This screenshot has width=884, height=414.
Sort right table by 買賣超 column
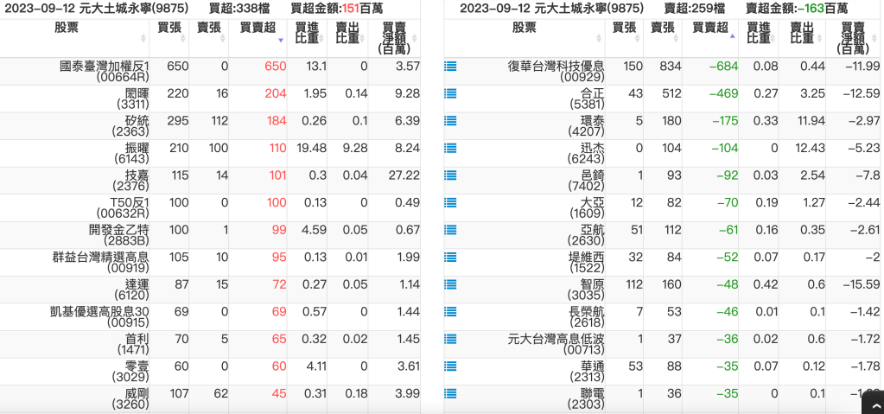pos(711,29)
